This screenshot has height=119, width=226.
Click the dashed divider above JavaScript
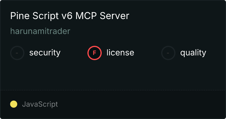click(113, 90)
